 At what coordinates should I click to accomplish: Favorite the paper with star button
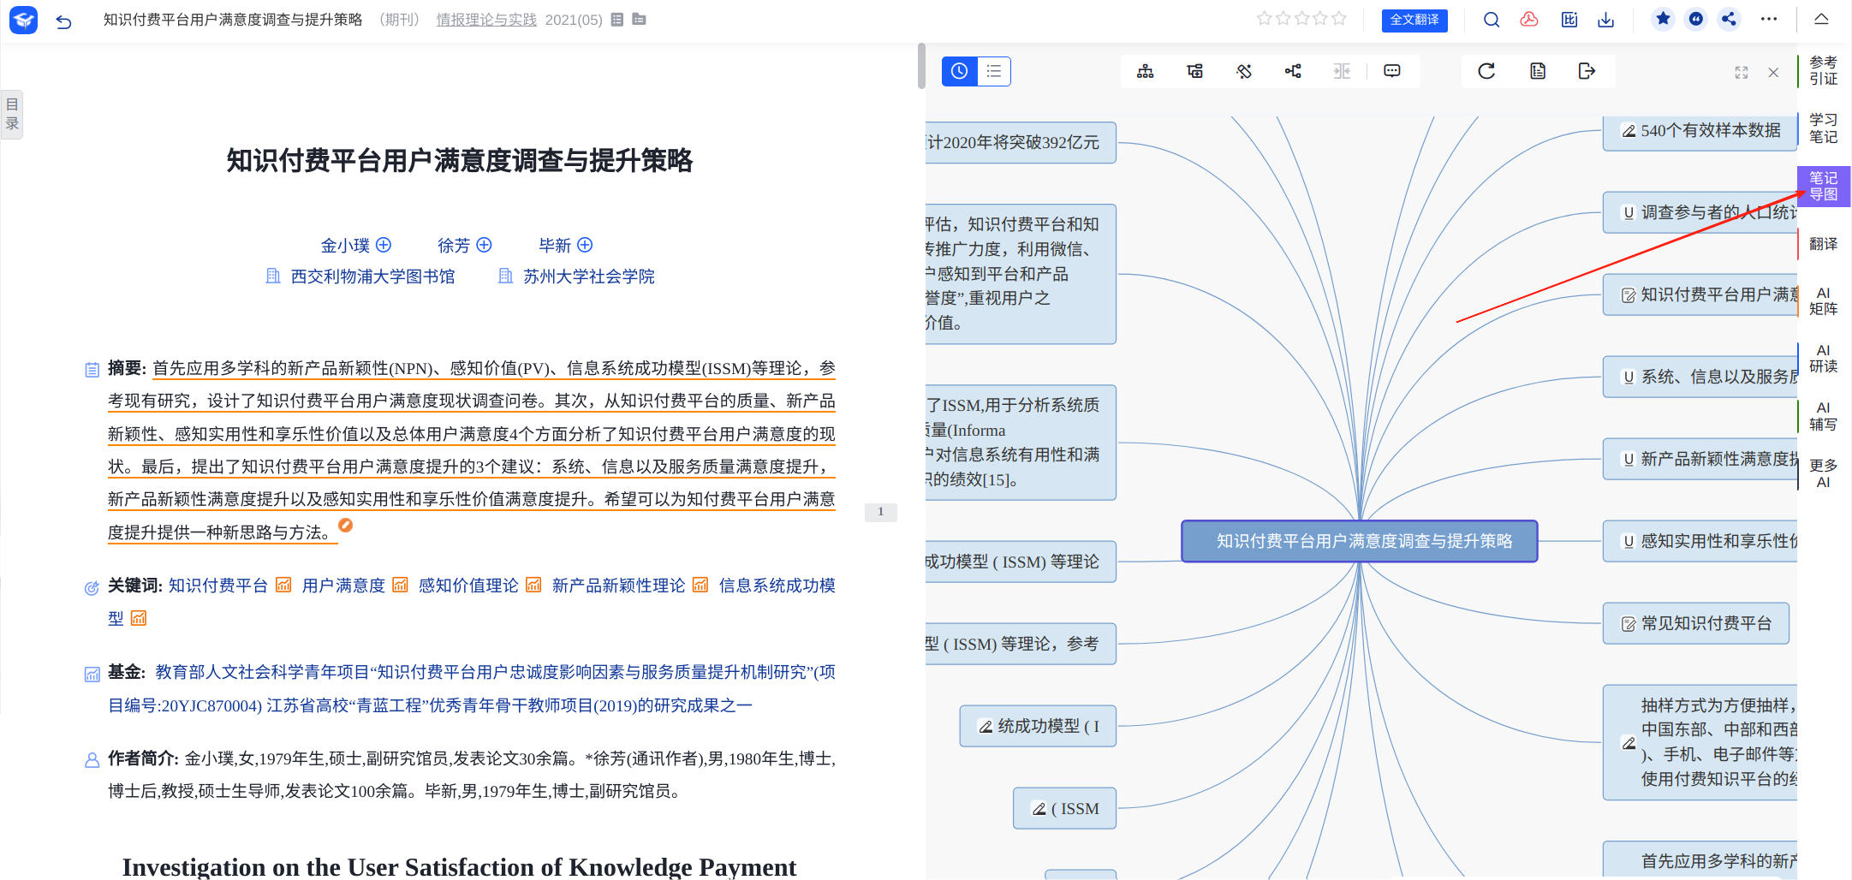point(1663,19)
